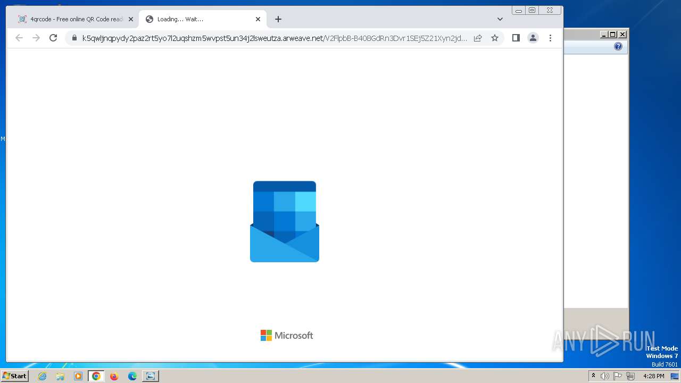Image resolution: width=681 pixels, height=383 pixels.
Task: Restore down the Chrome window
Action: point(532,10)
